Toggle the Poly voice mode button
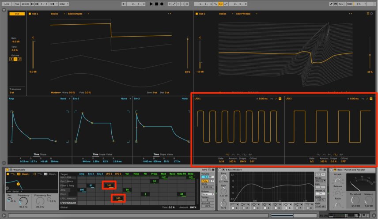The width and height of the screenshot is (378, 219). point(204,181)
